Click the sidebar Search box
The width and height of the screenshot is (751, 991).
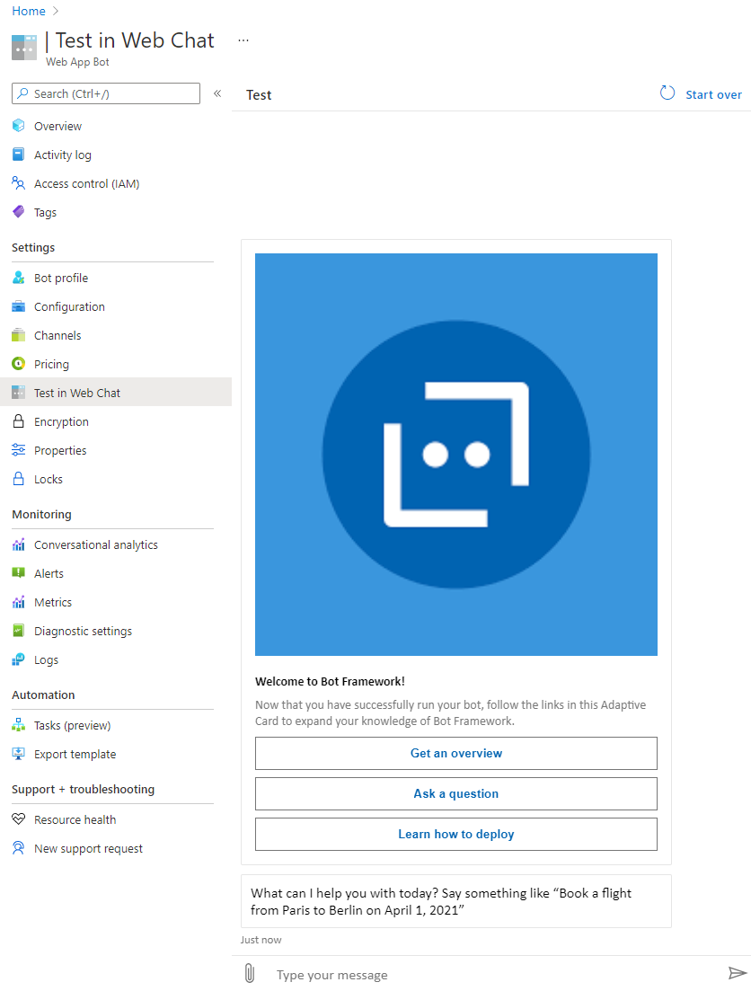106,93
